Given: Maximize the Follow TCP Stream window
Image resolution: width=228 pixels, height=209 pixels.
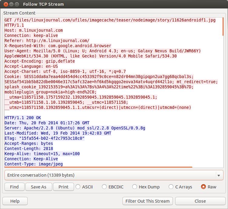Looking at the screenshot, I should coord(16,4).
